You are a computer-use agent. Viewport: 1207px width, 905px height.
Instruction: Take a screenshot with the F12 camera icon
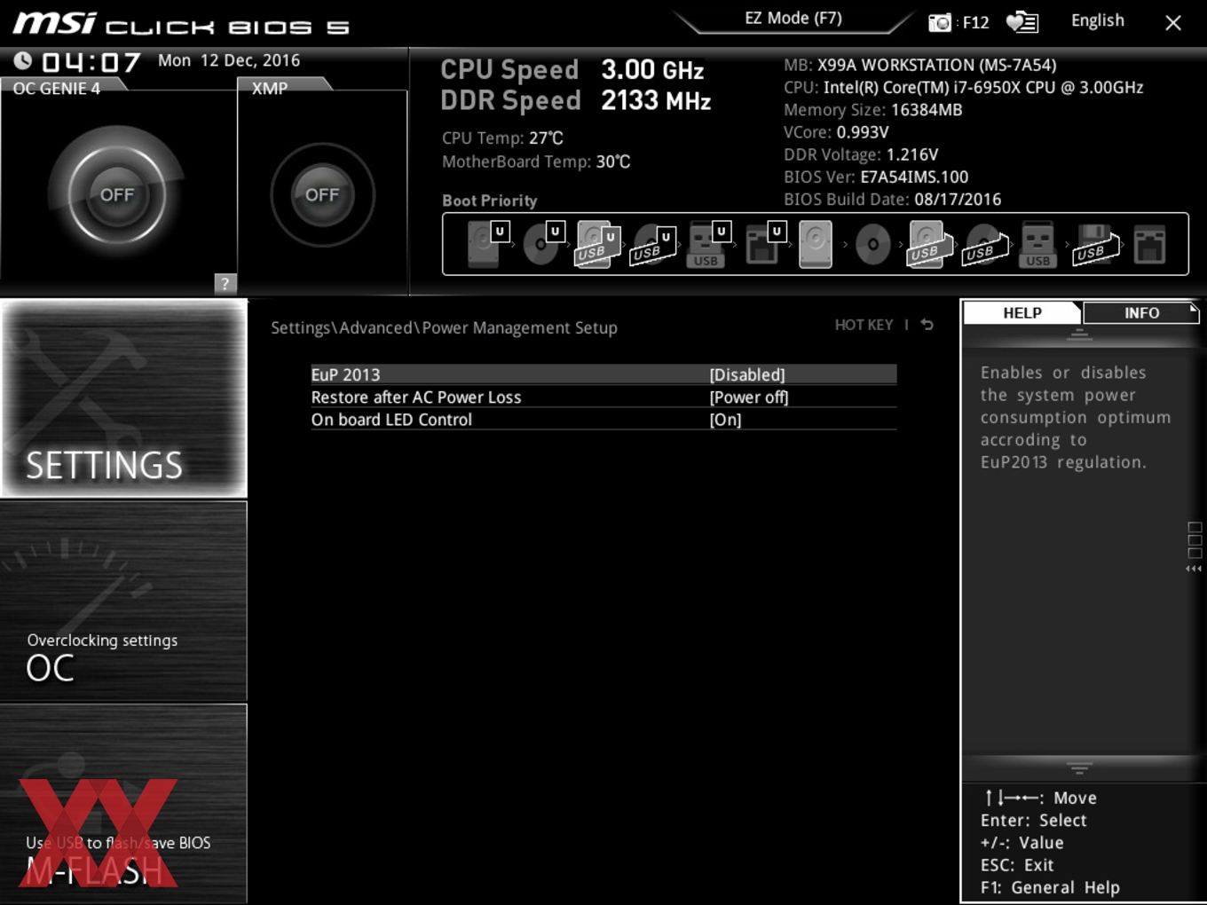pyautogui.click(x=939, y=22)
